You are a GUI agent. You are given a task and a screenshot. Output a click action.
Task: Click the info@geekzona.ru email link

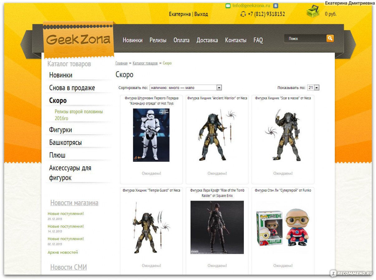[x=251, y=6]
